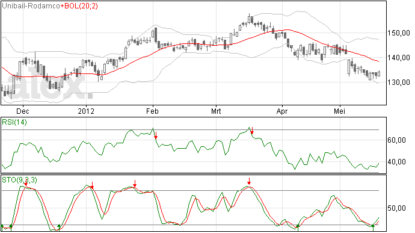The height and width of the screenshot is (233, 415).
Task: Click the RSI red sell arrow at Feb
Action: pos(156,135)
